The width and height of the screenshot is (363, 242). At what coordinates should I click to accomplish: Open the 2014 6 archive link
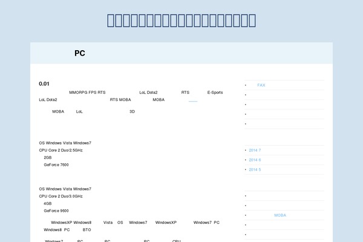(255, 160)
